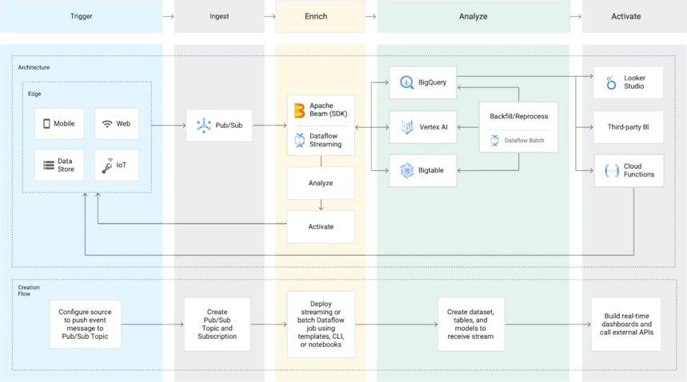Click the Cloud Functions label

639,170
